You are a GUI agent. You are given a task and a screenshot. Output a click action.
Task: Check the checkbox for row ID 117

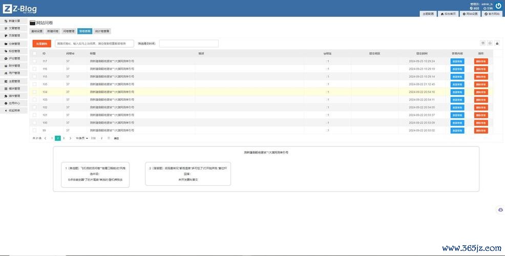coord(34,61)
